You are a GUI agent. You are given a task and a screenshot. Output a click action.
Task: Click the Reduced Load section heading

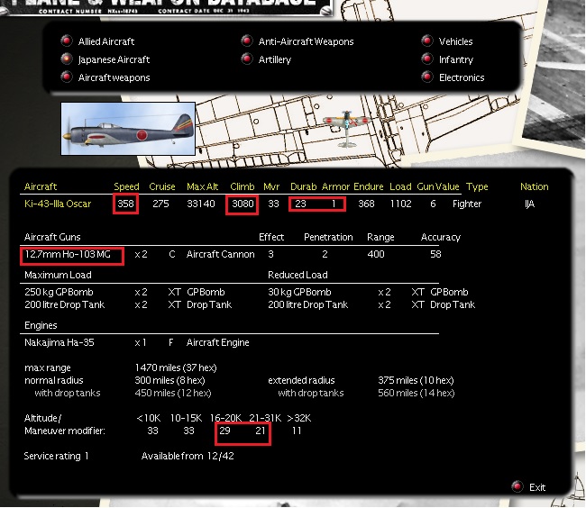[x=298, y=275]
